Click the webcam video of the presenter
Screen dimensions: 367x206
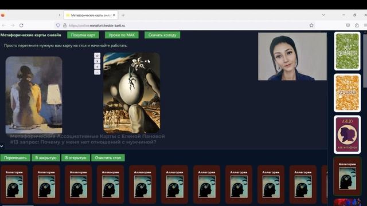pyautogui.click(x=292, y=57)
